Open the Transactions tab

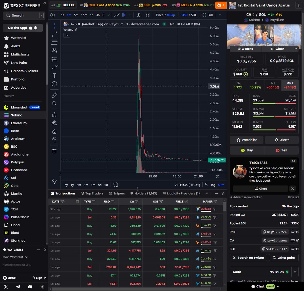tap(63, 193)
